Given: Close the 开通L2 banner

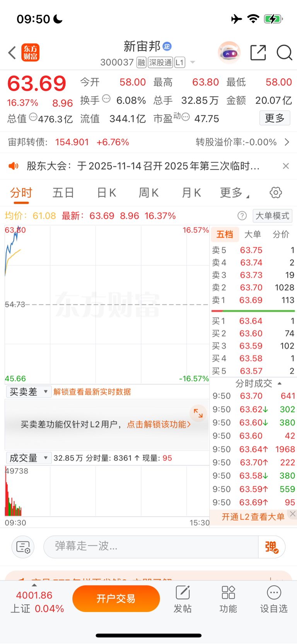Looking at the screenshot, I should point(293,514).
